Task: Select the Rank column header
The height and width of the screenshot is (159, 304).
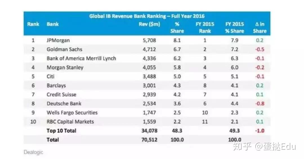Action: pos(33,24)
